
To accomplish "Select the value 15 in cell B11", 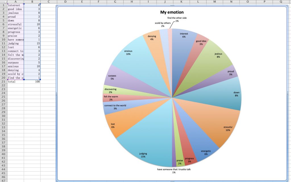I will click(x=32, y=43).
